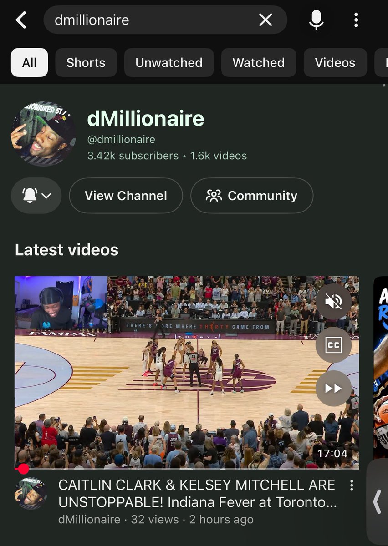Play the Indiana Fever game video thumbnail
The width and height of the screenshot is (388, 546).
(187, 373)
